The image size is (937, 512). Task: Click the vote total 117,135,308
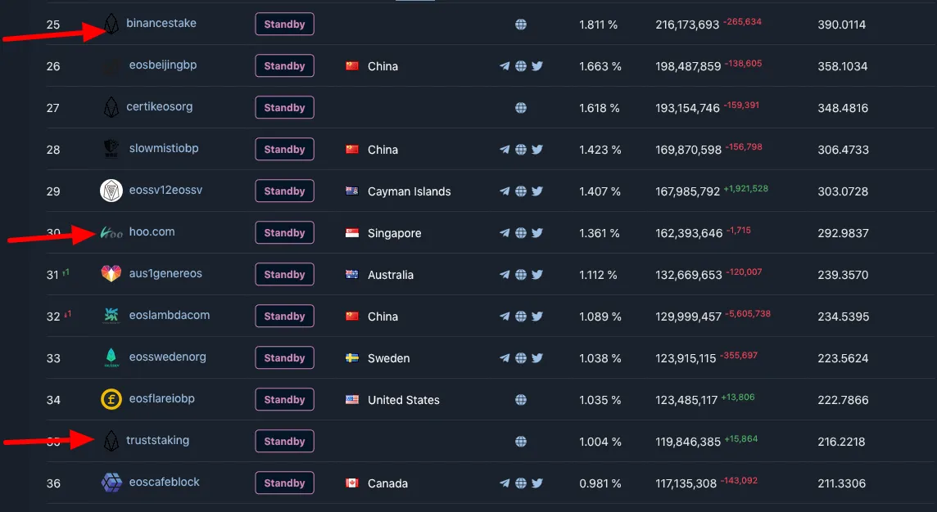[686, 483]
